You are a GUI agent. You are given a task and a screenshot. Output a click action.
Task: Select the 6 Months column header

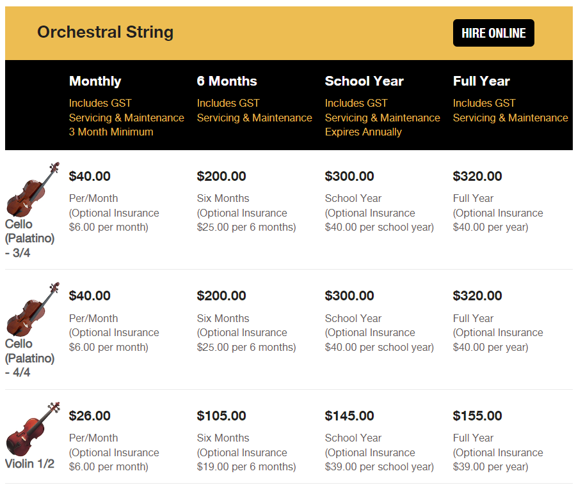227,81
